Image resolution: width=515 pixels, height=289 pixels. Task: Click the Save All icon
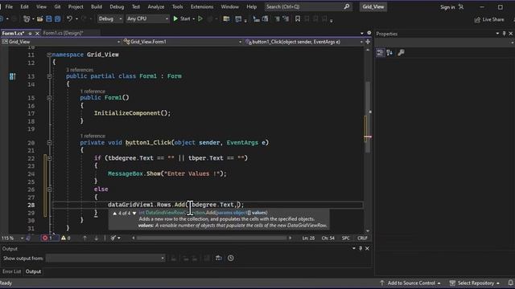pos(57,19)
